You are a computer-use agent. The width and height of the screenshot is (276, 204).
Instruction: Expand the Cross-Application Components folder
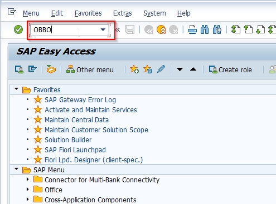28,200
